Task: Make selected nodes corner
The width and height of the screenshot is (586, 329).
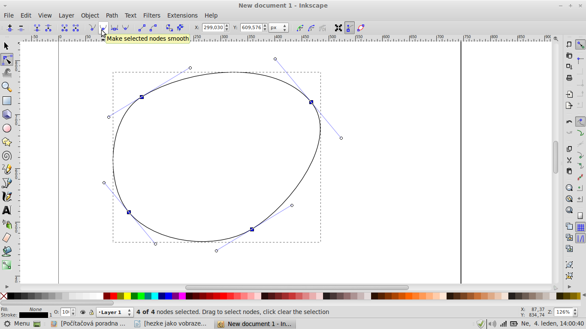Action: (92, 28)
